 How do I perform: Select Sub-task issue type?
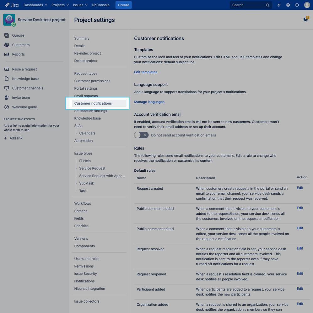pos(87,183)
